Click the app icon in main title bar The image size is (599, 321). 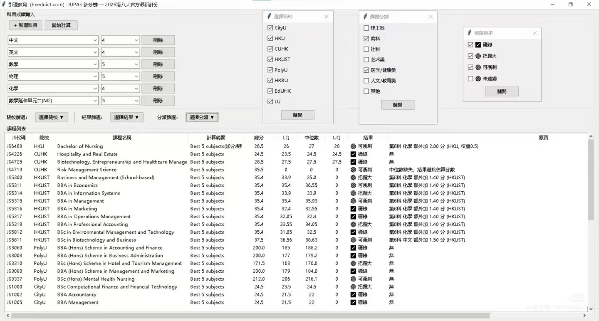pos(4,5)
